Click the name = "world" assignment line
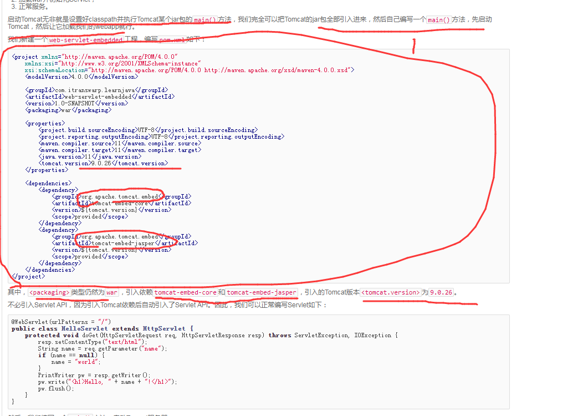Viewport: 578px width, 416px height. coord(75,362)
